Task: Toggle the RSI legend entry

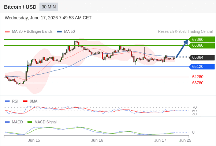Action: pyautogui.click(x=12, y=101)
